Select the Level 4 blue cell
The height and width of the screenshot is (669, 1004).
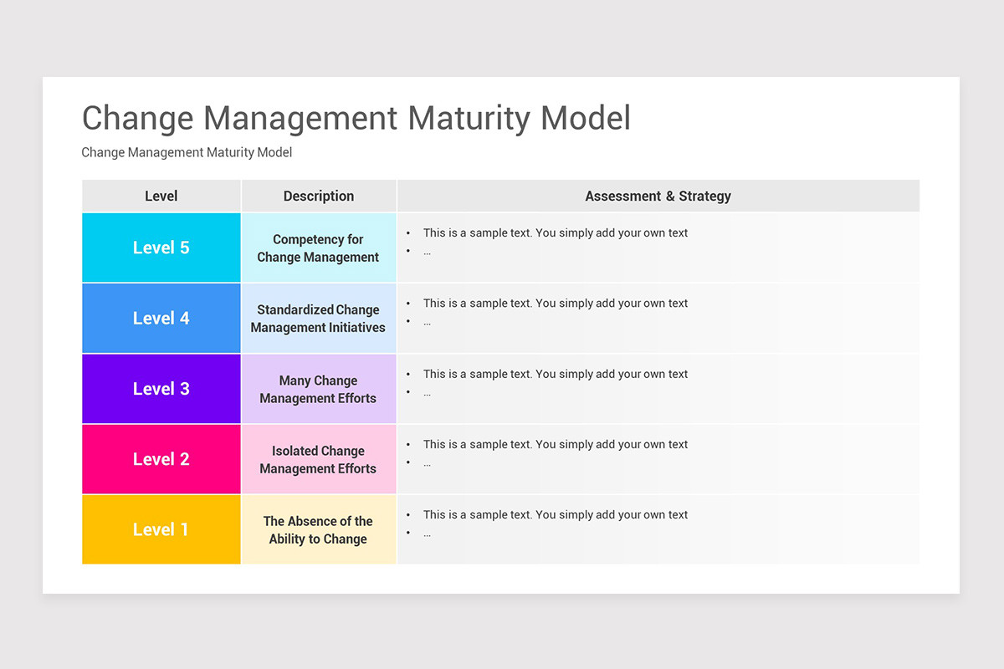coord(161,318)
